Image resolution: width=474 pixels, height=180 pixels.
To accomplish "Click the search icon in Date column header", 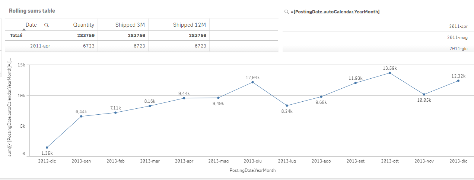I will pyautogui.click(x=47, y=25).
